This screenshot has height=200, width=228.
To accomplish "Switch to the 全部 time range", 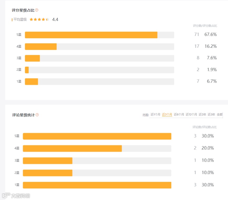I will tap(220, 115).
